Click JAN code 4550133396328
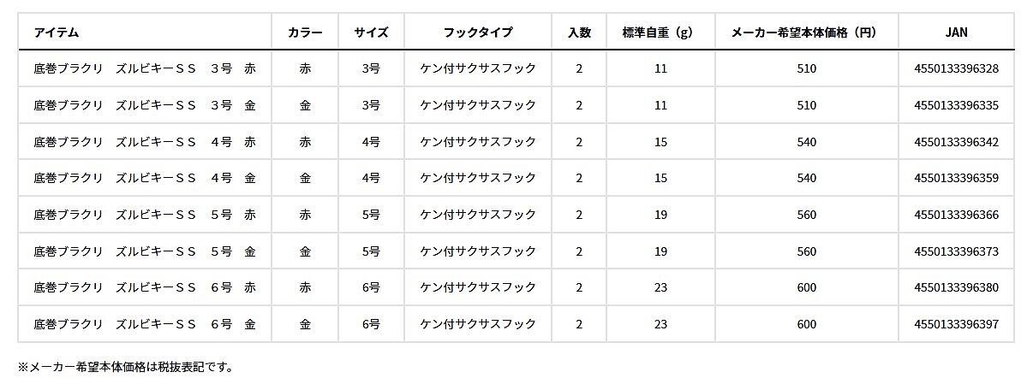This screenshot has height=378, width=1033. click(x=956, y=68)
